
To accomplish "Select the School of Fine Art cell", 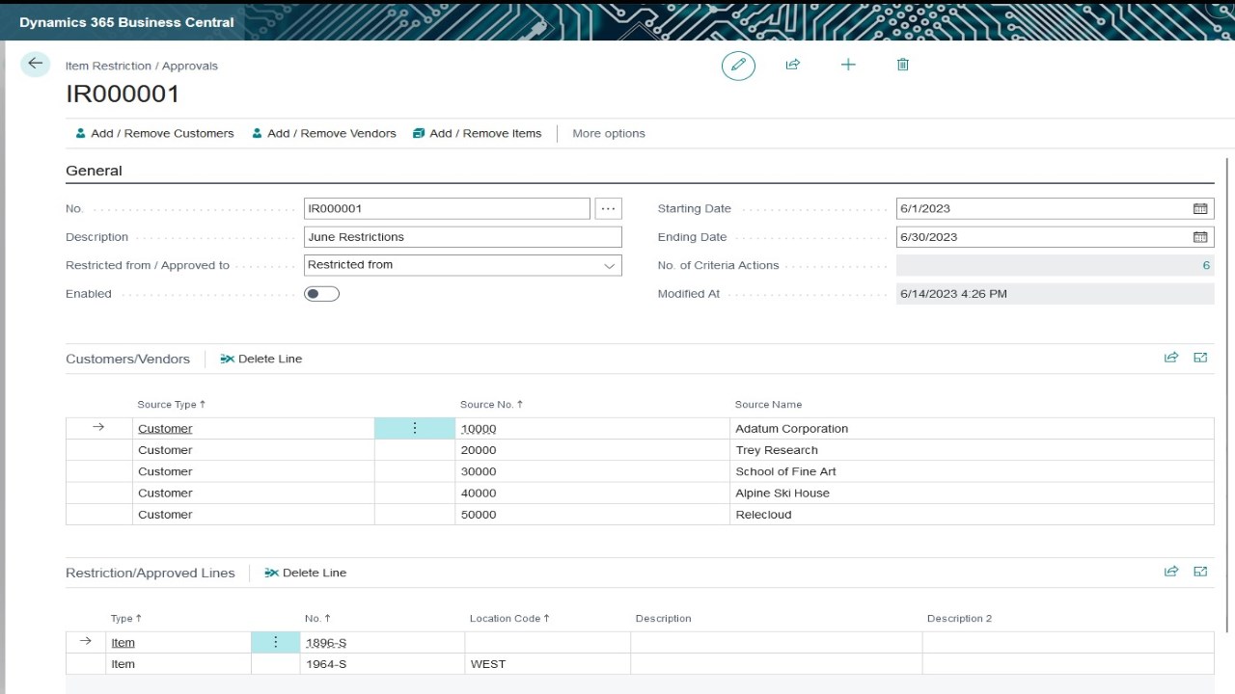I will [x=972, y=471].
